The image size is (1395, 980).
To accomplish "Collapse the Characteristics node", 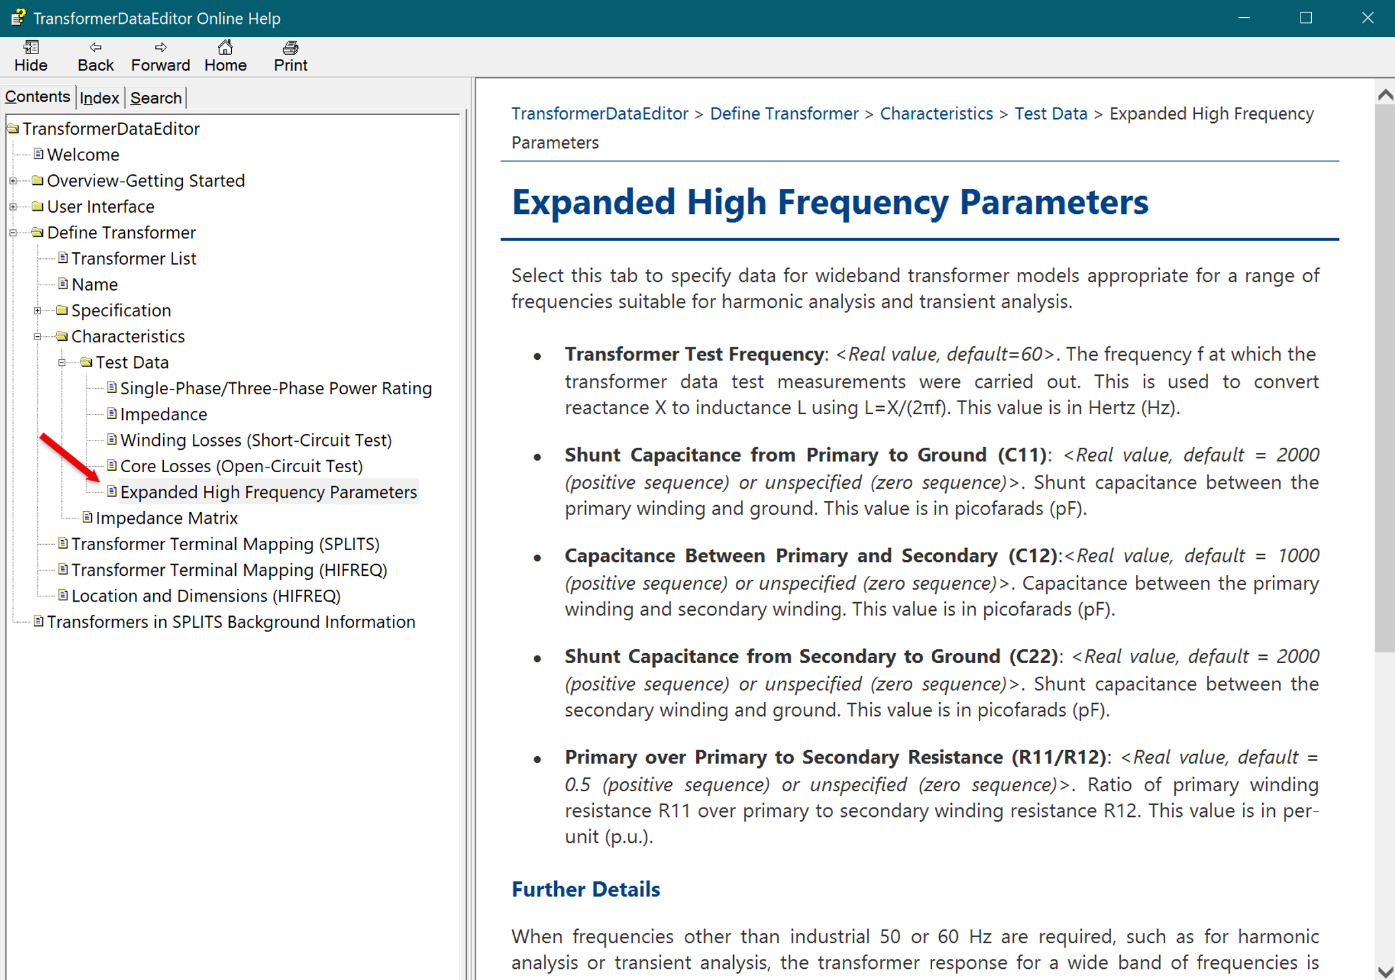I will point(38,336).
